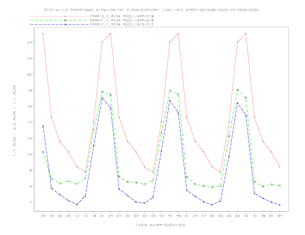Click x-axis tick label 12
The height and width of the screenshot is (235, 305).
pos(77,216)
